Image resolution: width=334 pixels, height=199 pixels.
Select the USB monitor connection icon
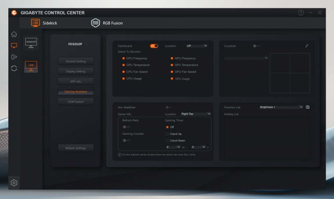31,66
